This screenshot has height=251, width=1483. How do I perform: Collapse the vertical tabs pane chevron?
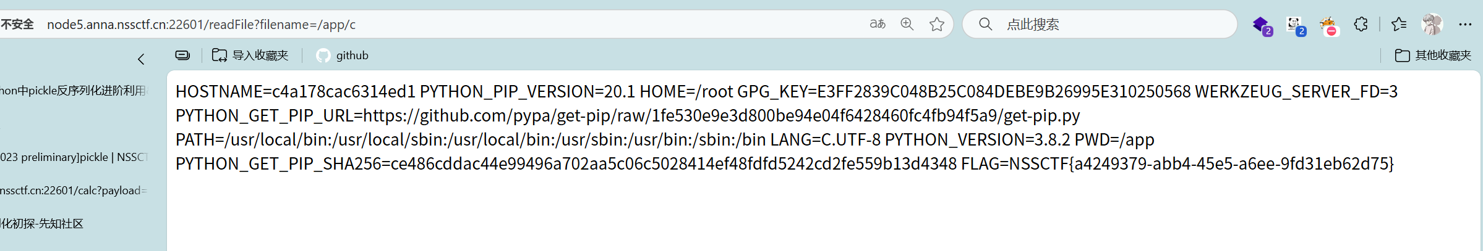point(141,59)
